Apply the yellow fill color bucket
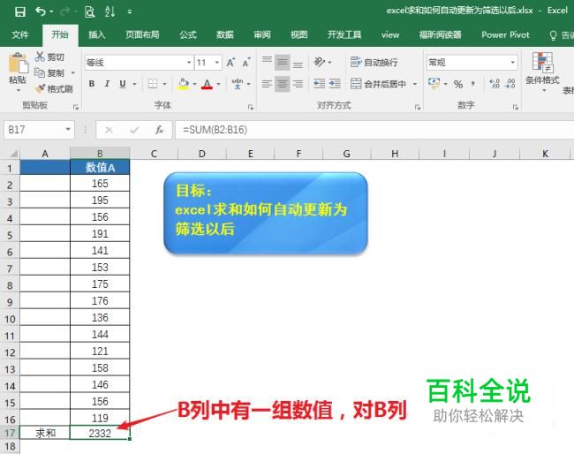574x454 pixels. click(x=184, y=84)
